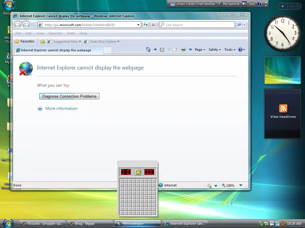Click the Back navigation arrow in Internet Explorer

(18, 25)
